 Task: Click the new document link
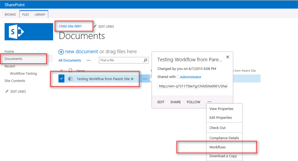81,51
